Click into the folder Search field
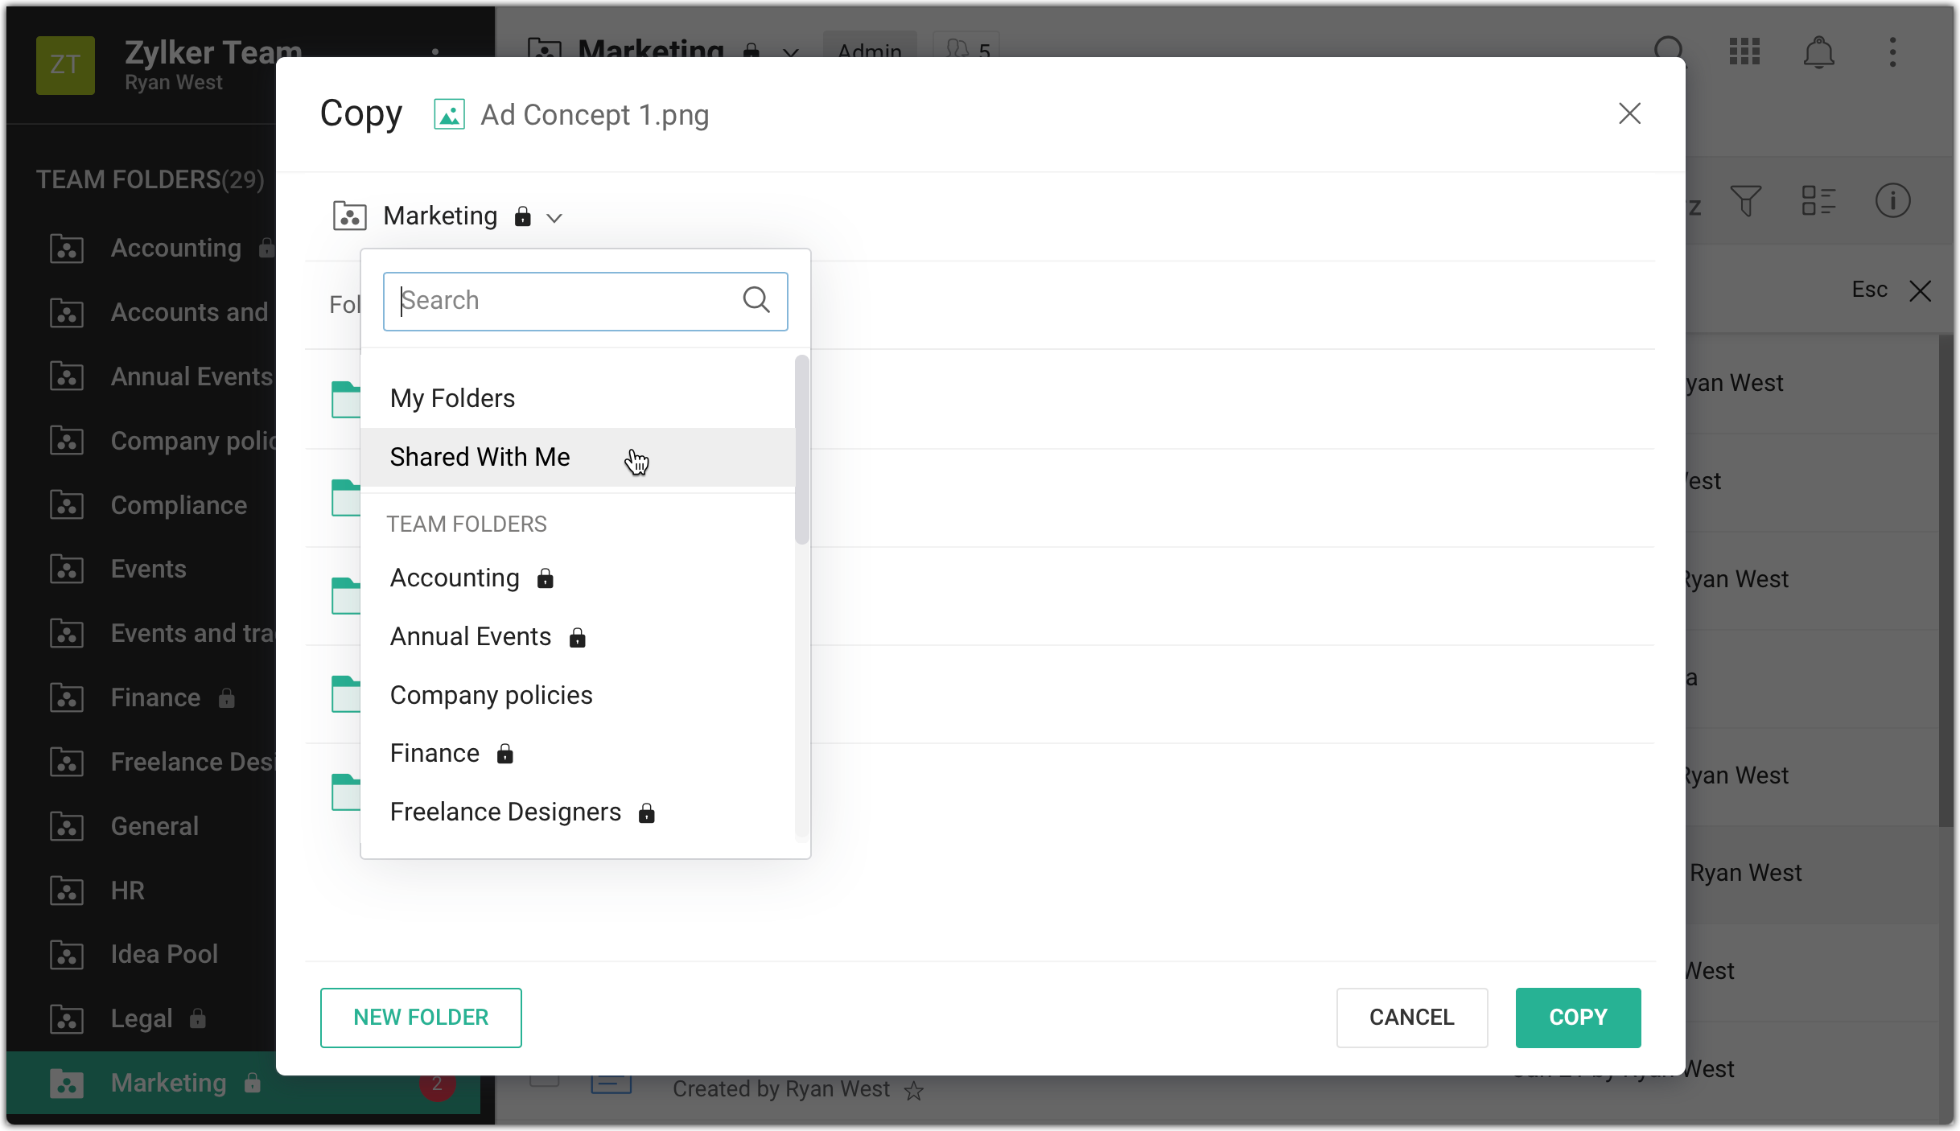This screenshot has height=1131, width=1960. click(x=563, y=301)
